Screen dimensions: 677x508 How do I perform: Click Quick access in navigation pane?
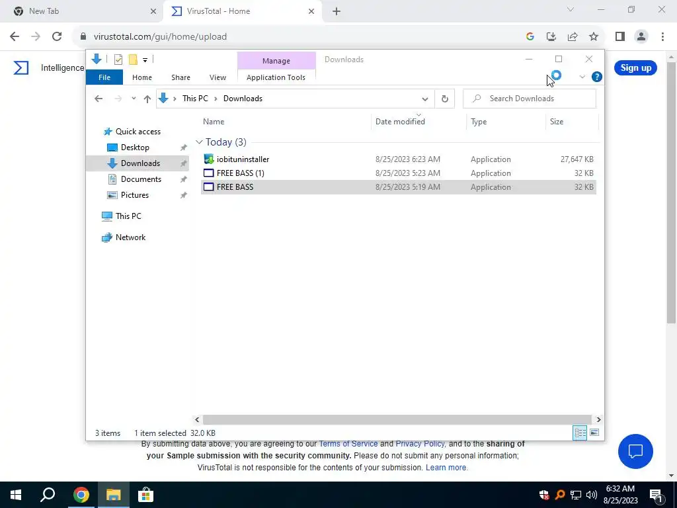[x=138, y=132]
